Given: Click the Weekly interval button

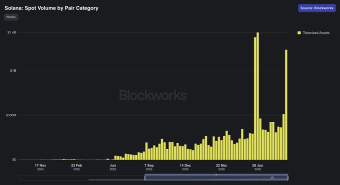Looking at the screenshot, I should (x=11, y=17).
